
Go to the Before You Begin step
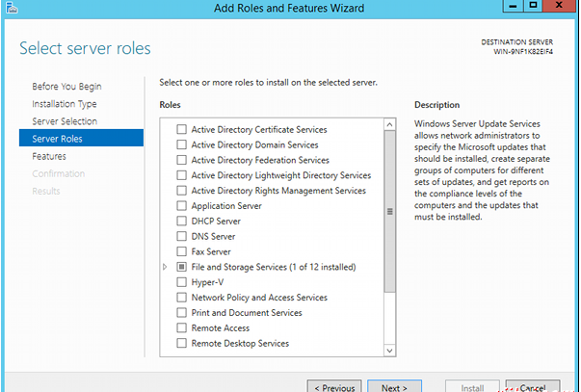(66, 87)
